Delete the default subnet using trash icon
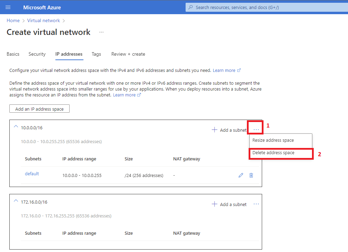This screenshot has height=252, width=348. pyautogui.click(x=251, y=175)
